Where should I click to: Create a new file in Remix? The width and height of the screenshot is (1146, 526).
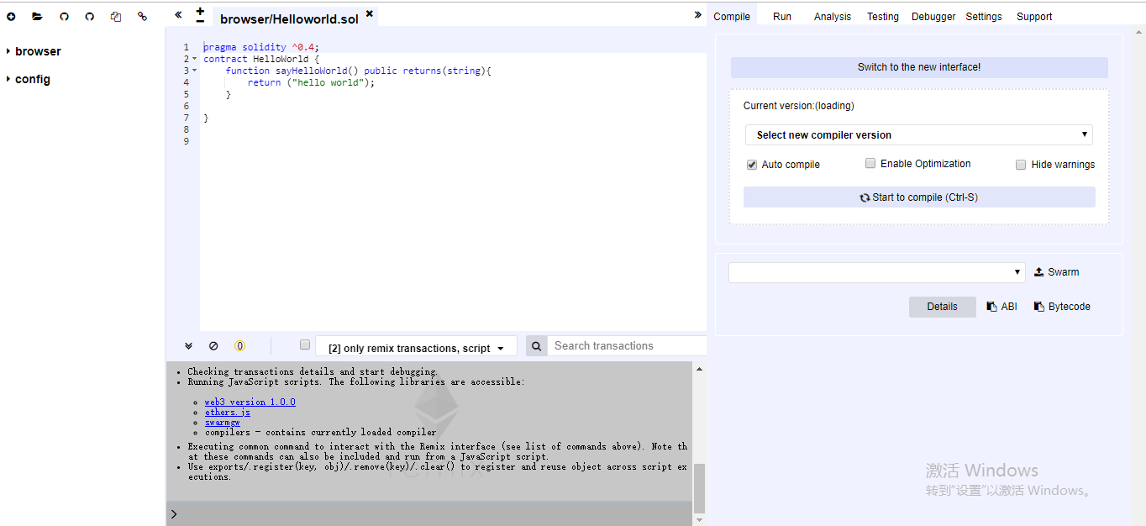pos(11,16)
